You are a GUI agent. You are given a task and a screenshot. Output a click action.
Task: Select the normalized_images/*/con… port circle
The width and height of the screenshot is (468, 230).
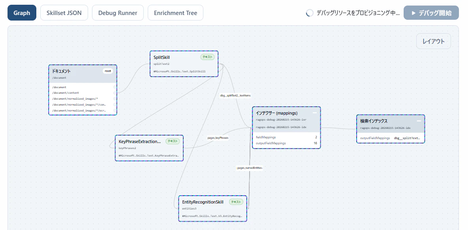click(115, 105)
